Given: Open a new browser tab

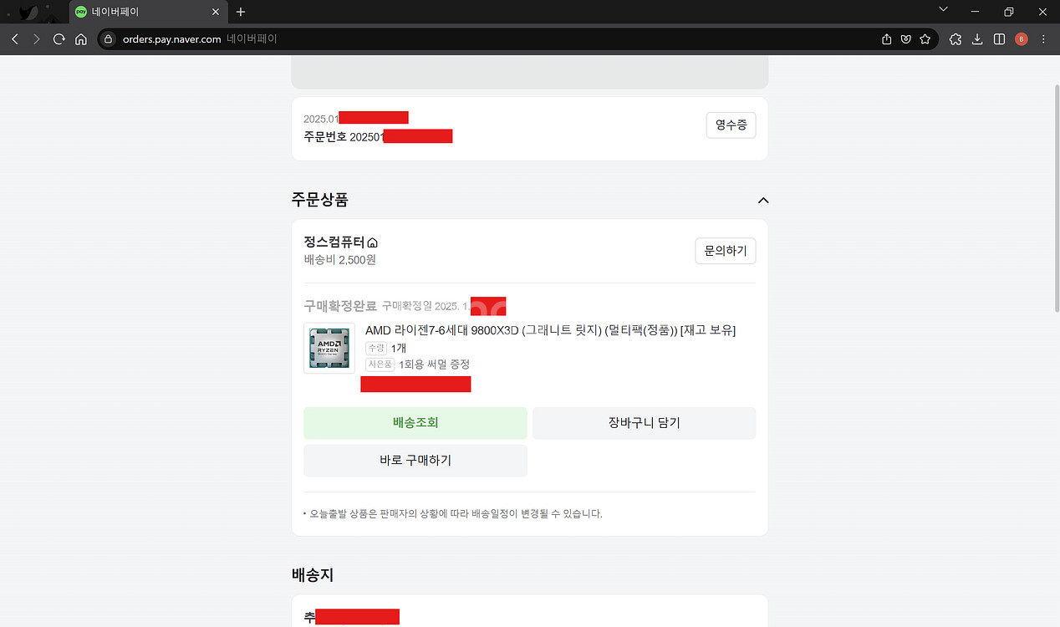Looking at the screenshot, I should pyautogui.click(x=241, y=12).
